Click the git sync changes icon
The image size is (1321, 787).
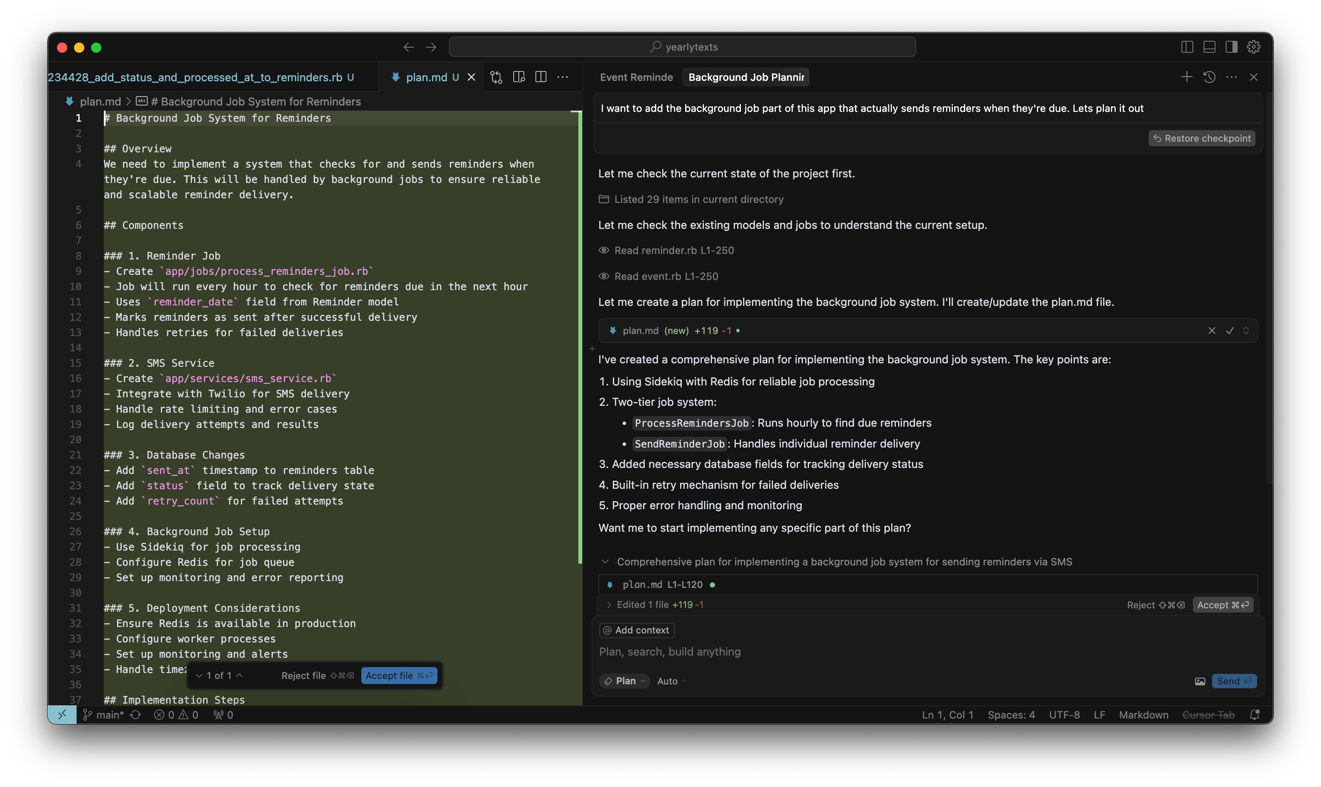[136, 715]
